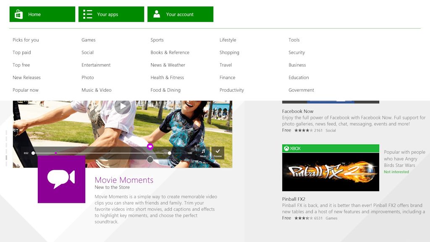Click the purple caption marker on the timeline
The image size is (430, 242).
[150, 147]
